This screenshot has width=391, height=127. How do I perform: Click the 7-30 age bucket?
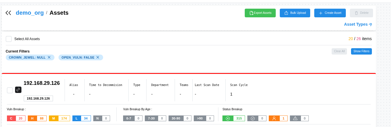point(156,118)
